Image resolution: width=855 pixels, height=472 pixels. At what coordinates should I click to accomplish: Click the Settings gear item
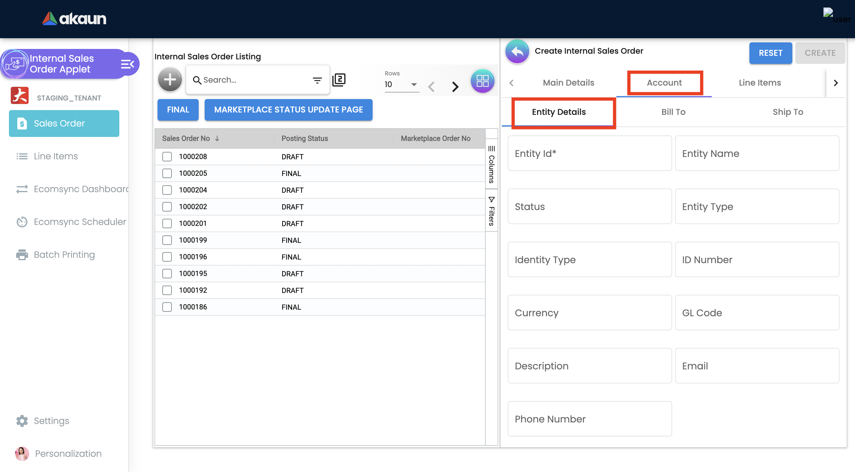51,421
